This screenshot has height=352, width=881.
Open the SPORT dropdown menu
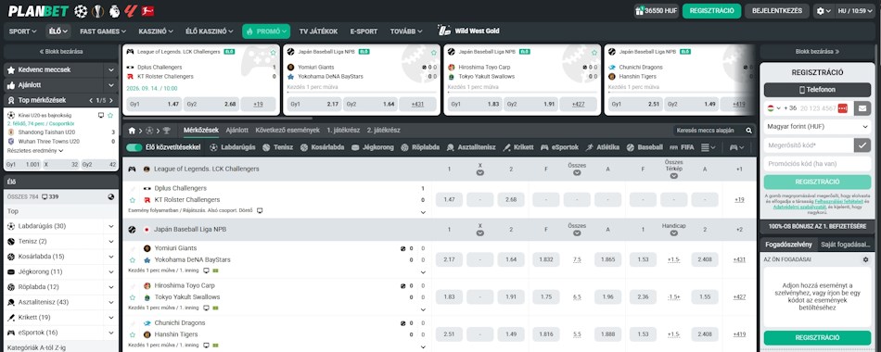22,31
